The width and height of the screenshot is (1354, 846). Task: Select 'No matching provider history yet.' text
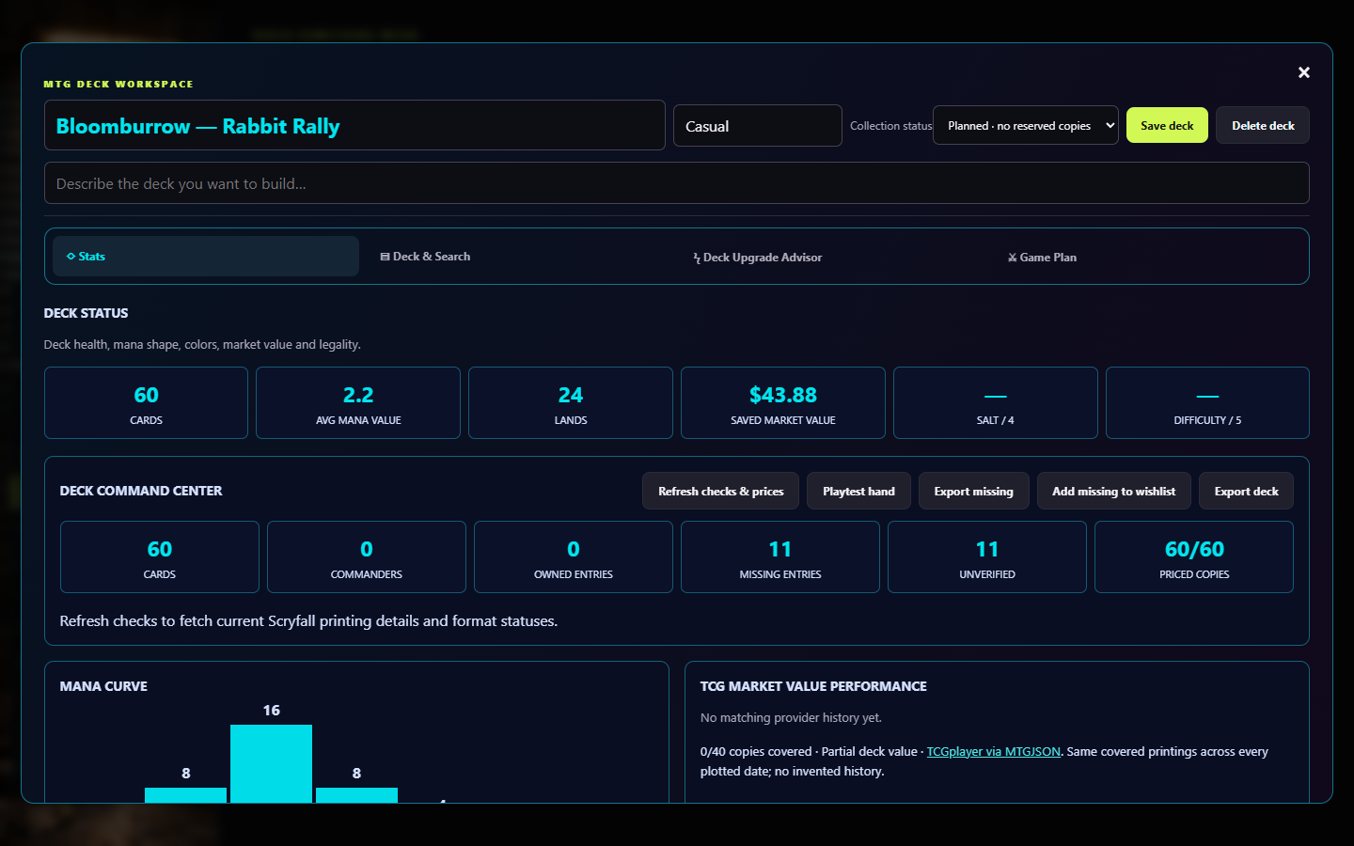click(791, 718)
